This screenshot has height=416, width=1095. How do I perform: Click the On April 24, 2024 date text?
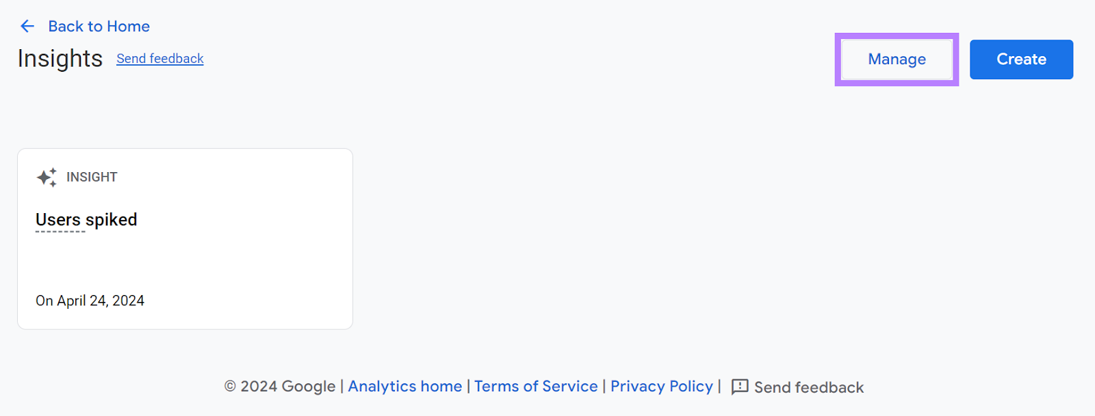pyautogui.click(x=90, y=301)
